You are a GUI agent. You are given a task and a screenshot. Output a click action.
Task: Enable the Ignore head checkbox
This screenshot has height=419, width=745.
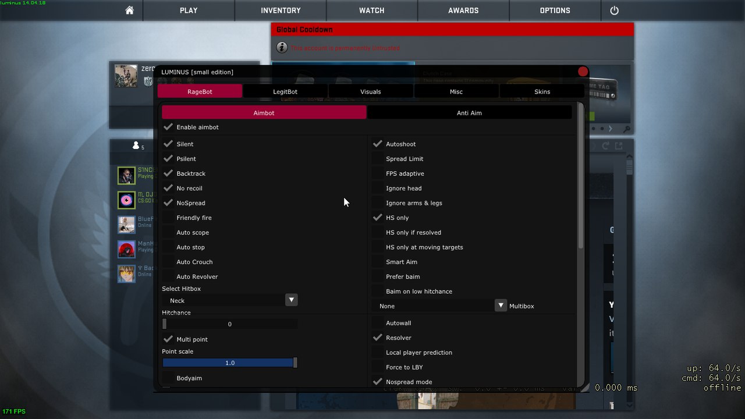(378, 188)
